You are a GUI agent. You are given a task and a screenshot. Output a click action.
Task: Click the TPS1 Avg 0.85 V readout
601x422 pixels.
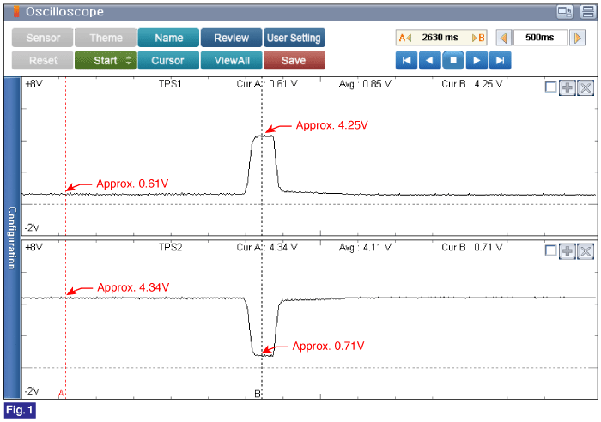point(365,84)
